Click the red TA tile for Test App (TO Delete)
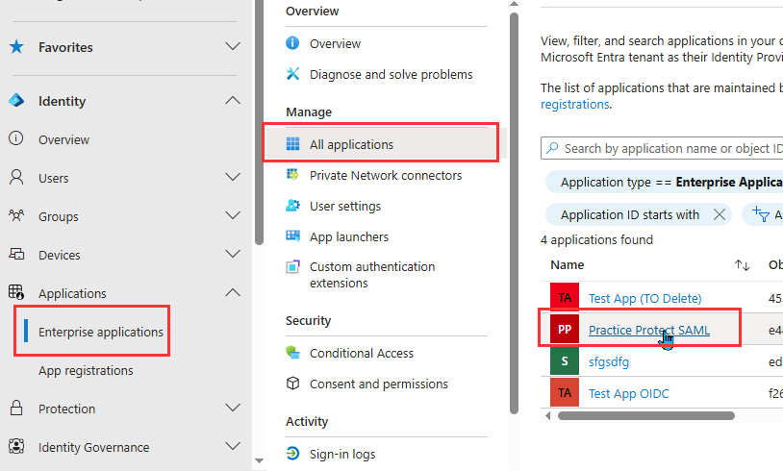The image size is (783, 471). click(565, 297)
